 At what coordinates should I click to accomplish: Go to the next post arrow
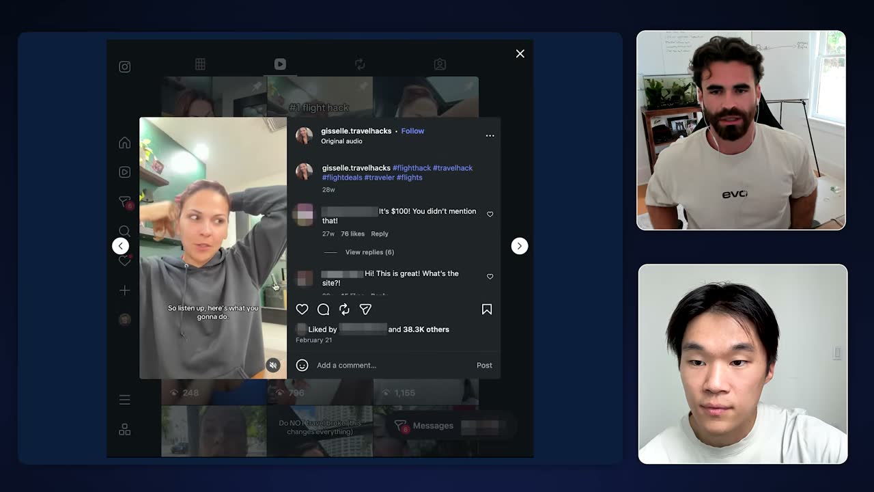click(x=520, y=246)
